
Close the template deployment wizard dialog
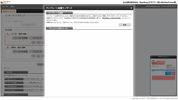(x=131, y=8)
